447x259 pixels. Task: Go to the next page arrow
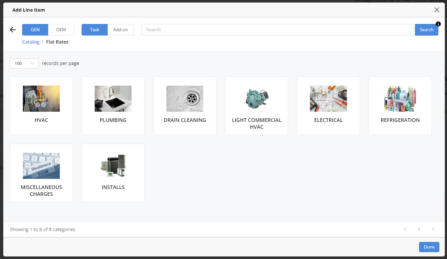(x=433, y=229)
